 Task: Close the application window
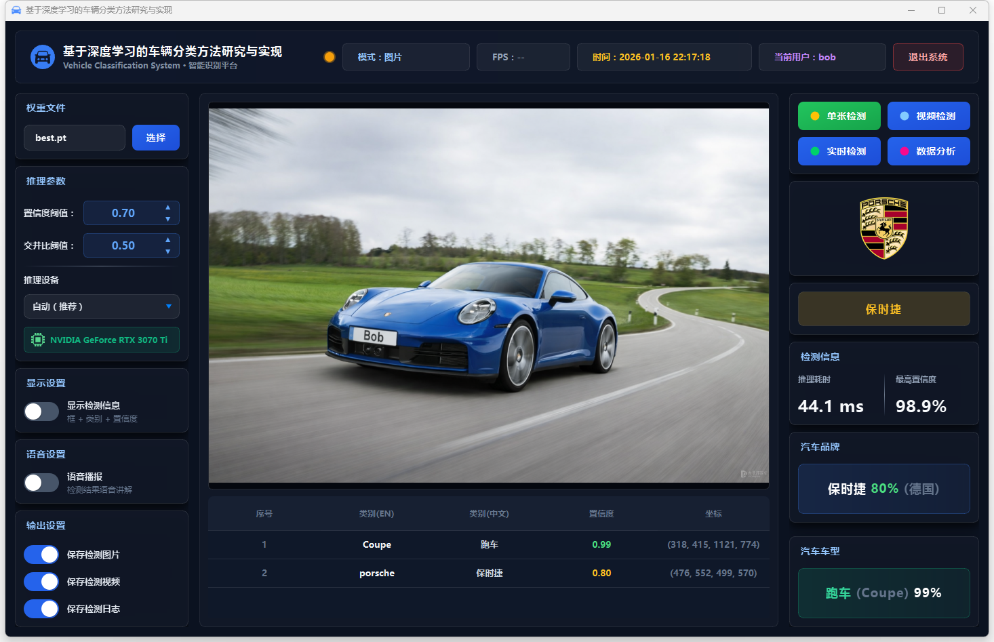[973, 10]
